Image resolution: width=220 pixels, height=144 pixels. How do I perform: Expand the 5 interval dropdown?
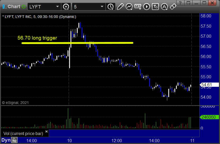pos(102,7)
